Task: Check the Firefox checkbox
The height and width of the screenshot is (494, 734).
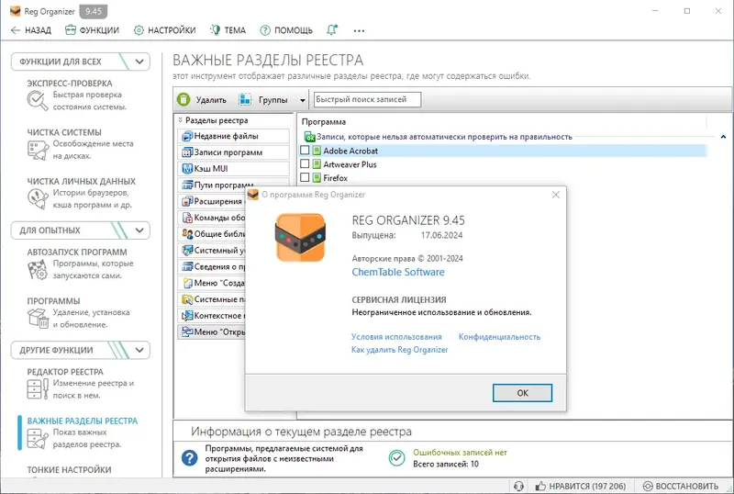Action: coord(305,177)
